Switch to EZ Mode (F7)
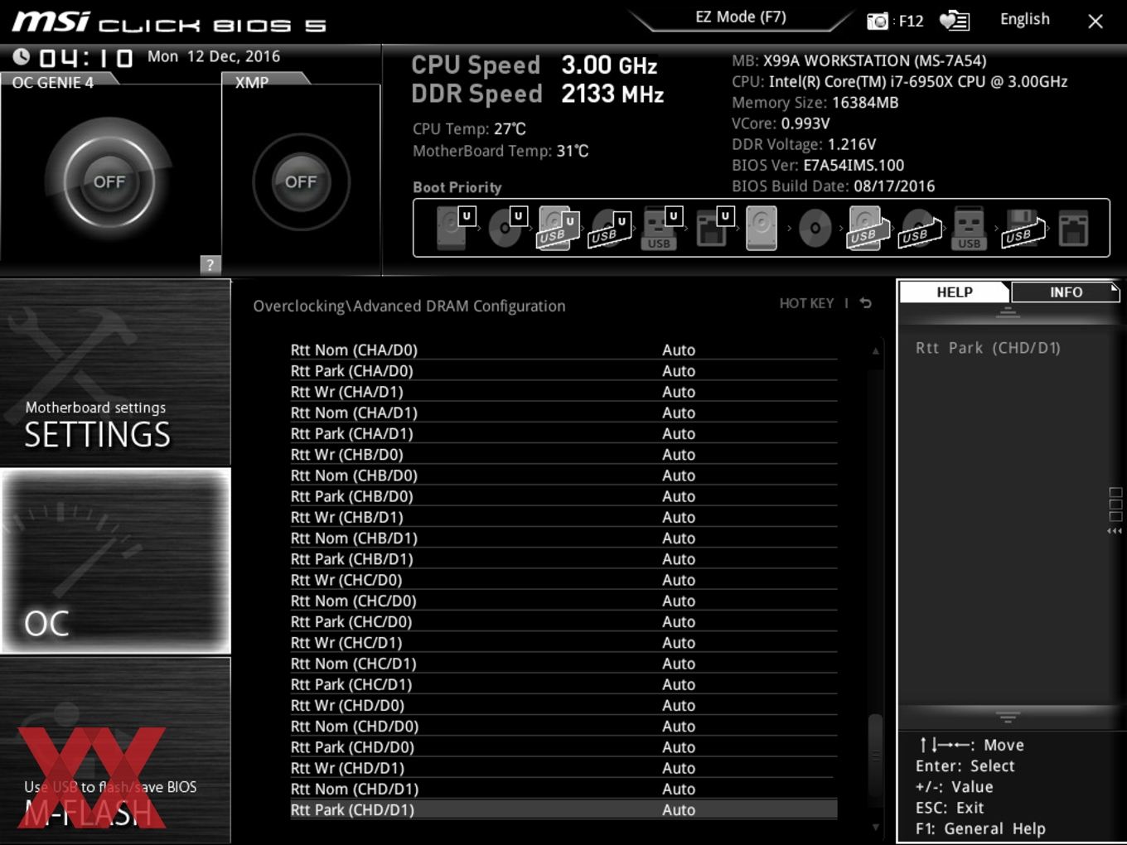The width and height of the screenshot is (1127, 845). (740, 17)
